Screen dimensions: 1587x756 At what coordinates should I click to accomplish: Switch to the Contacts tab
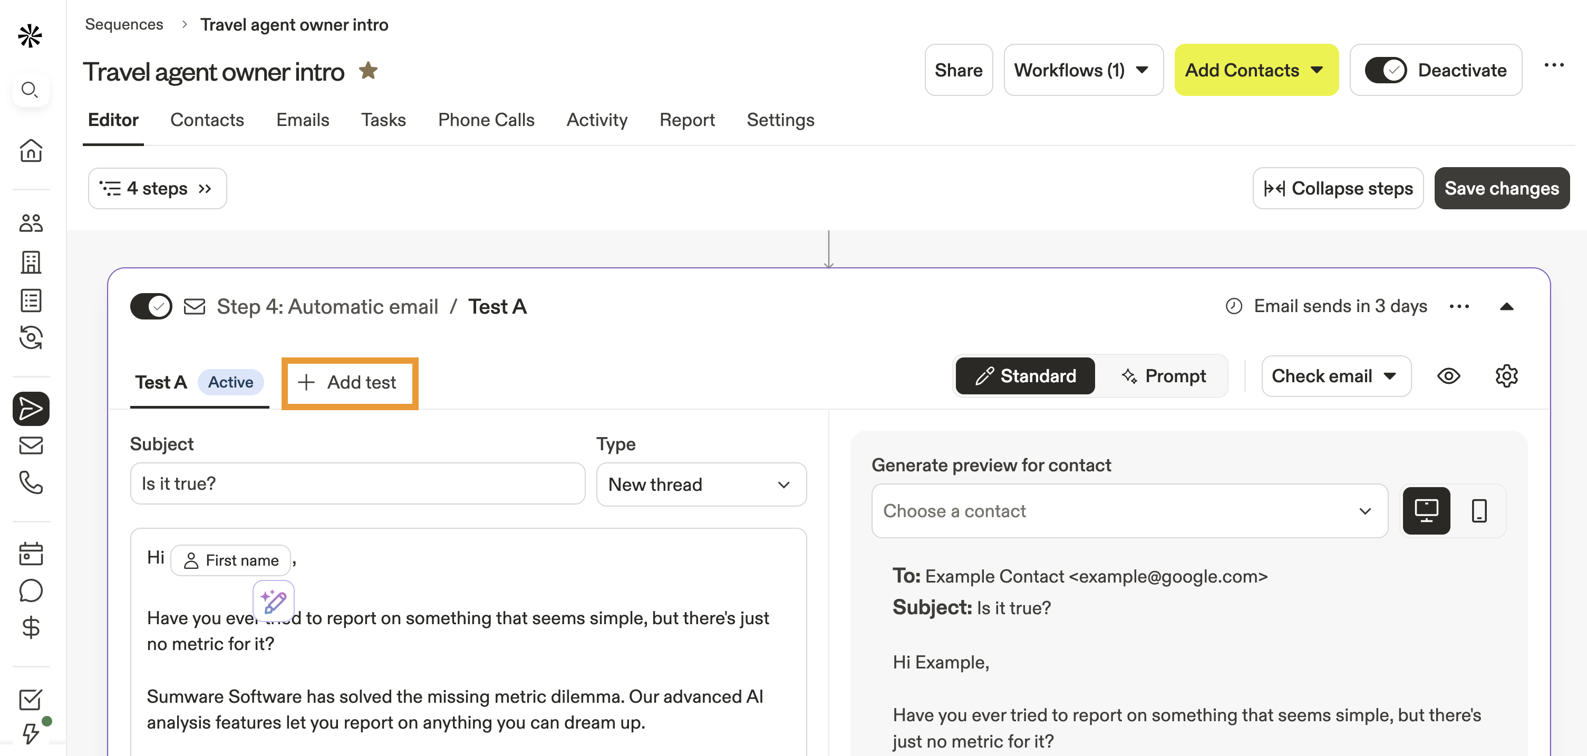click(207, 120)
